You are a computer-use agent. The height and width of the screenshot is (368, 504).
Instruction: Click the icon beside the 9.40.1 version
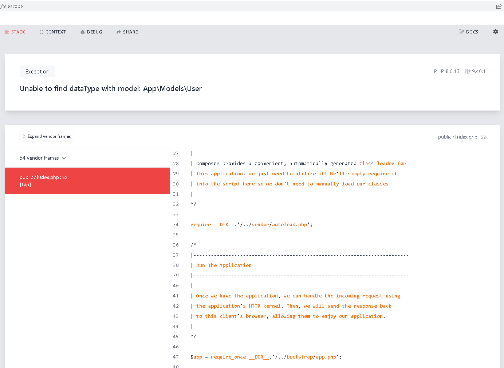click(468, 71)
